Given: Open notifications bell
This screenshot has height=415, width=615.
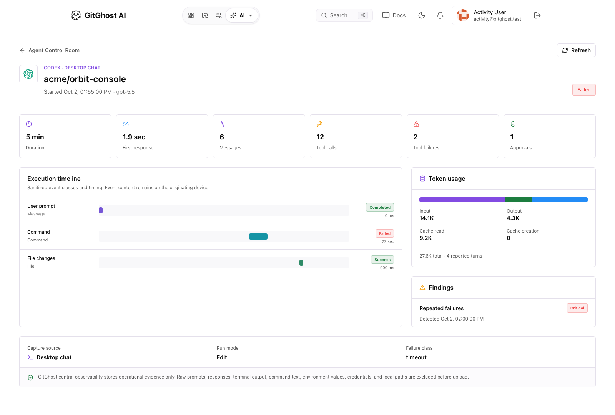Looking at the screenshot, I should point(440,15).
